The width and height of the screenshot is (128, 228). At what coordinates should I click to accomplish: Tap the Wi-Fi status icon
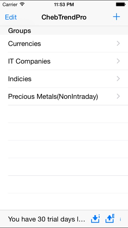tap(22, 4)
